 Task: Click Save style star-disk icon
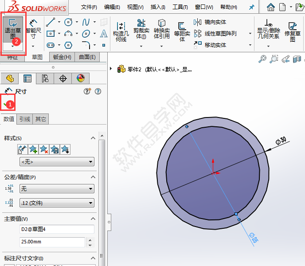click(55, 149)
